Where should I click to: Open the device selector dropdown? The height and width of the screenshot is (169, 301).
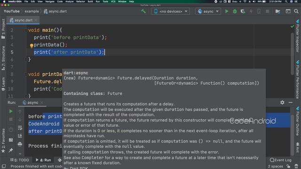point(170,11)
